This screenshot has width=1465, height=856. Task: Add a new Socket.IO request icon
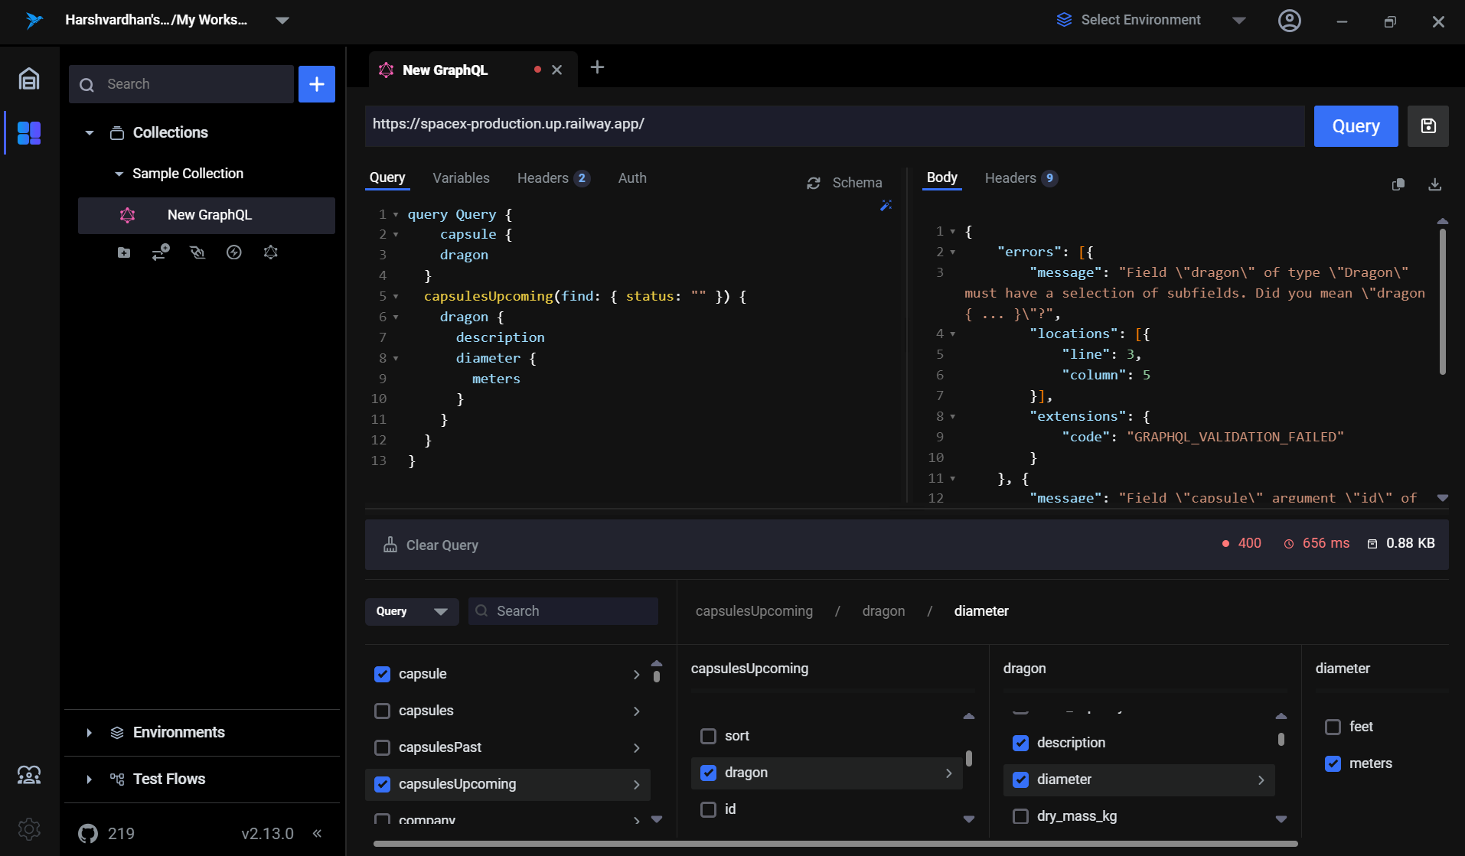(x=234, y=252)
